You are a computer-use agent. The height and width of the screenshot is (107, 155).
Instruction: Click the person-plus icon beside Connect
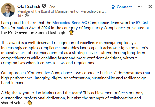pos(113,7)
